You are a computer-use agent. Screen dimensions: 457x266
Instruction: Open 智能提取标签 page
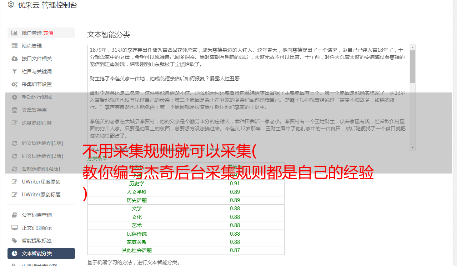click(x=41, y=241)
